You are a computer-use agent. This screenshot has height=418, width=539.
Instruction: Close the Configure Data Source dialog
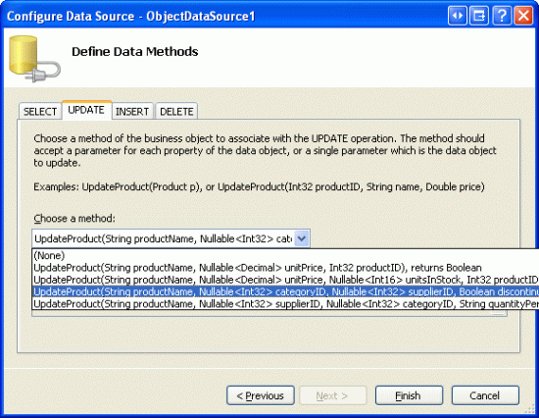[x=523, y=16]
